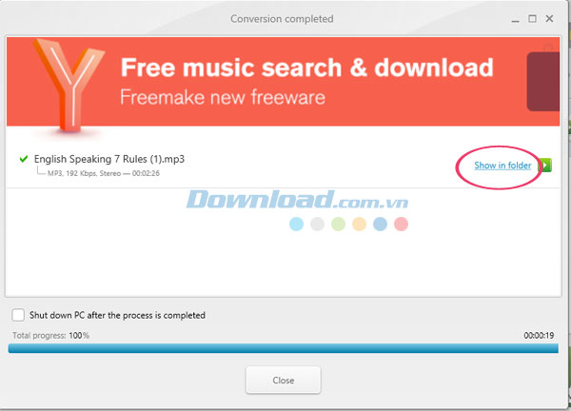Click the dark red button on banner edge
This screenshot has height=411, width=571.
tap(543, 82)
